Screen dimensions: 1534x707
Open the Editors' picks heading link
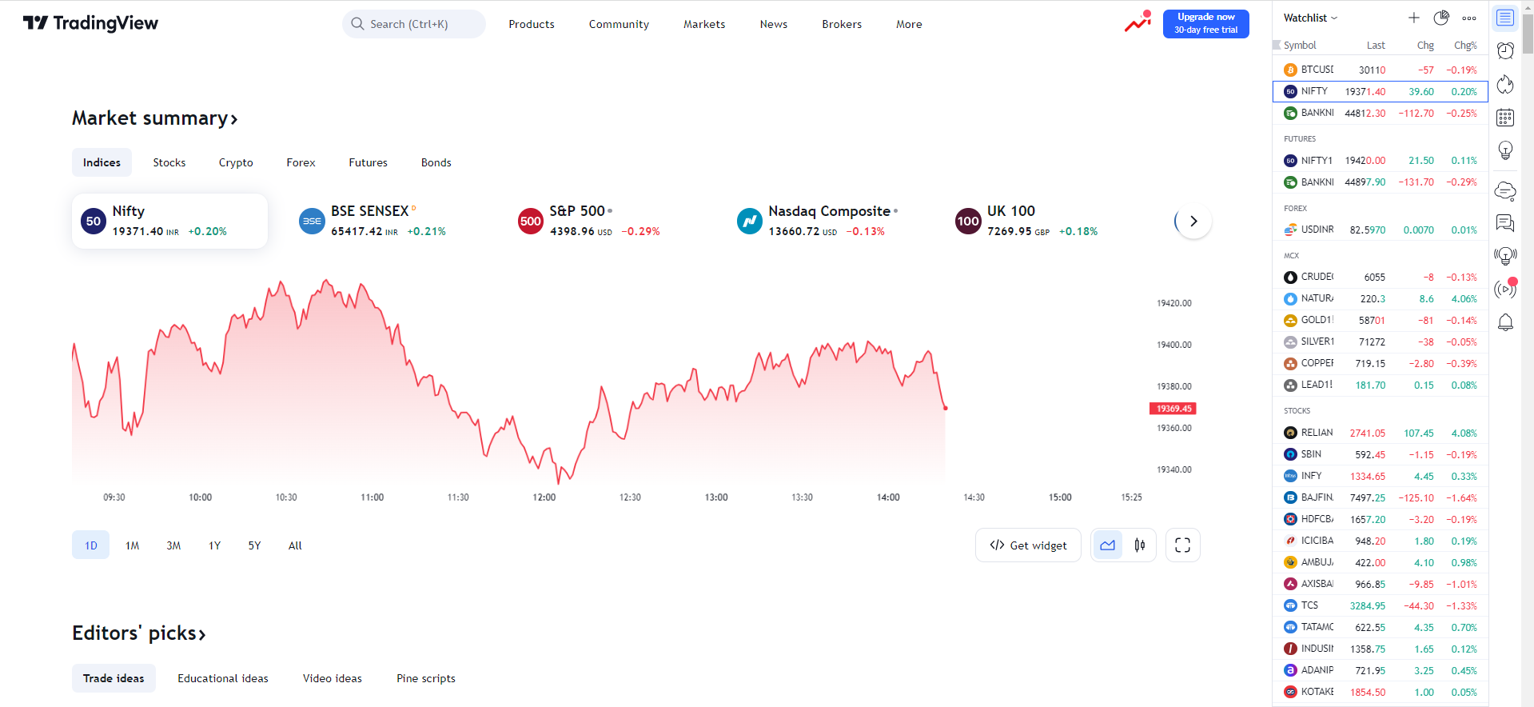pyautogui.click(x=139, y=633)
